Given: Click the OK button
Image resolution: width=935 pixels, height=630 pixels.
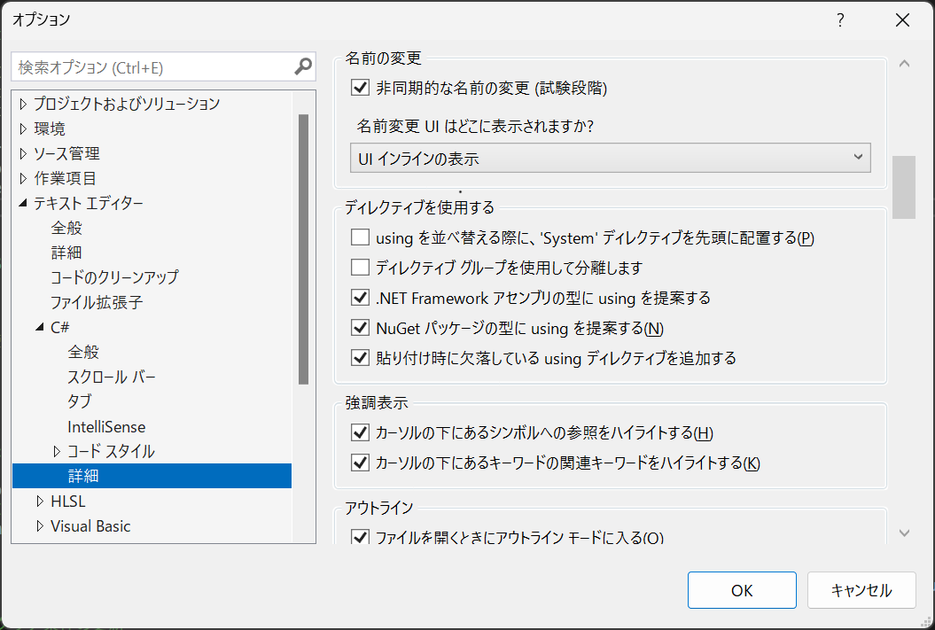Looking at the screenshot, I should point(742,589).
